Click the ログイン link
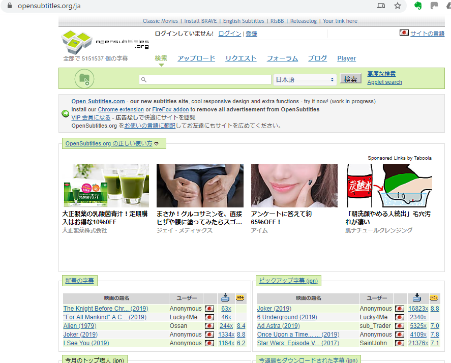 pos(229,34)
